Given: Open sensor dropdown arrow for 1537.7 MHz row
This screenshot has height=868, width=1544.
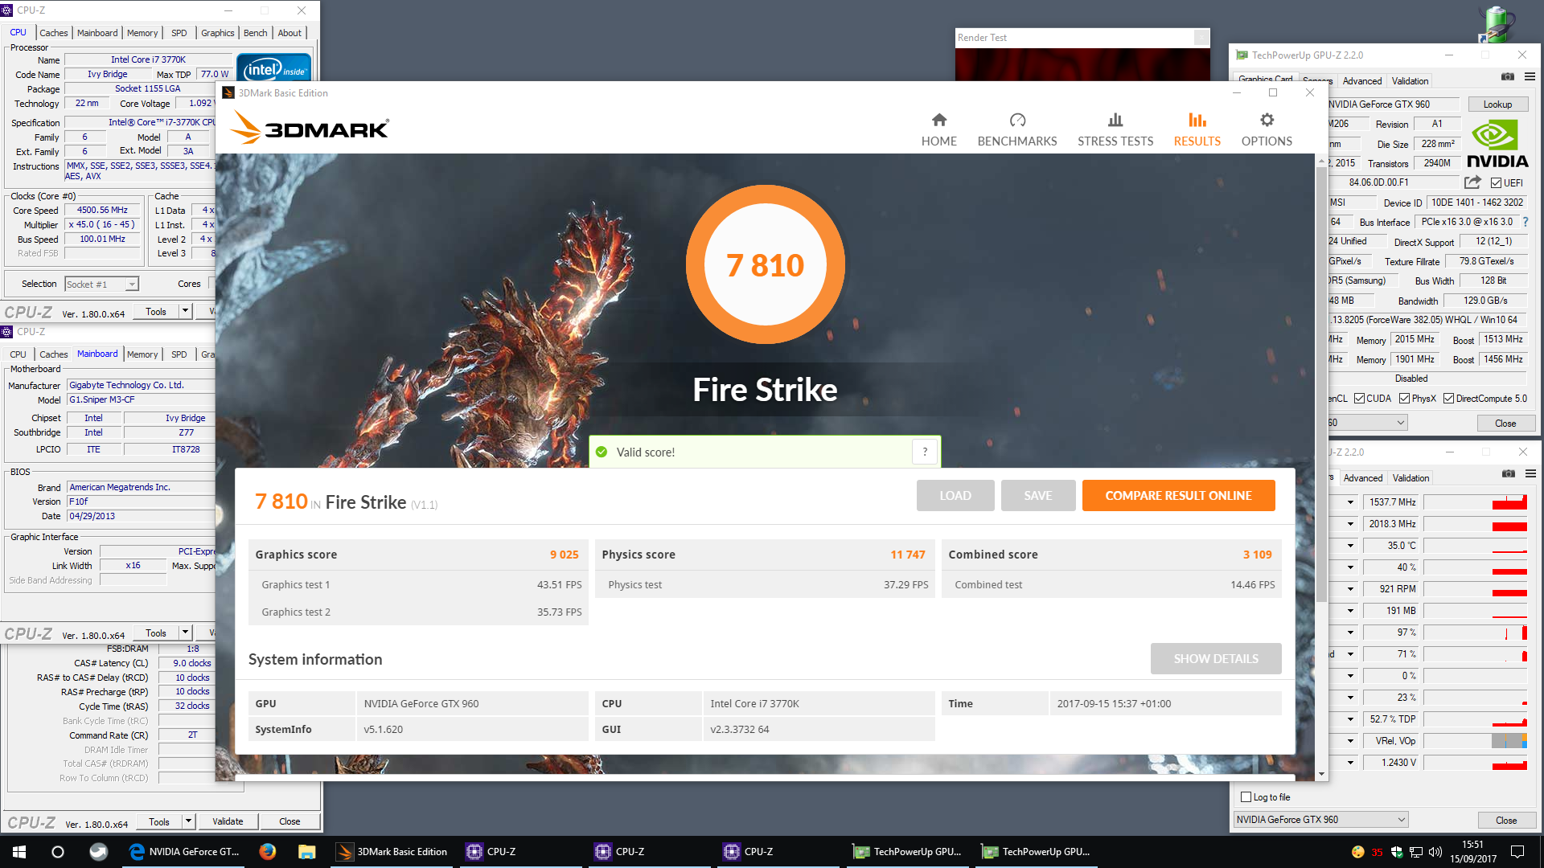Looking at the screenshot, I should (1351, 502).
